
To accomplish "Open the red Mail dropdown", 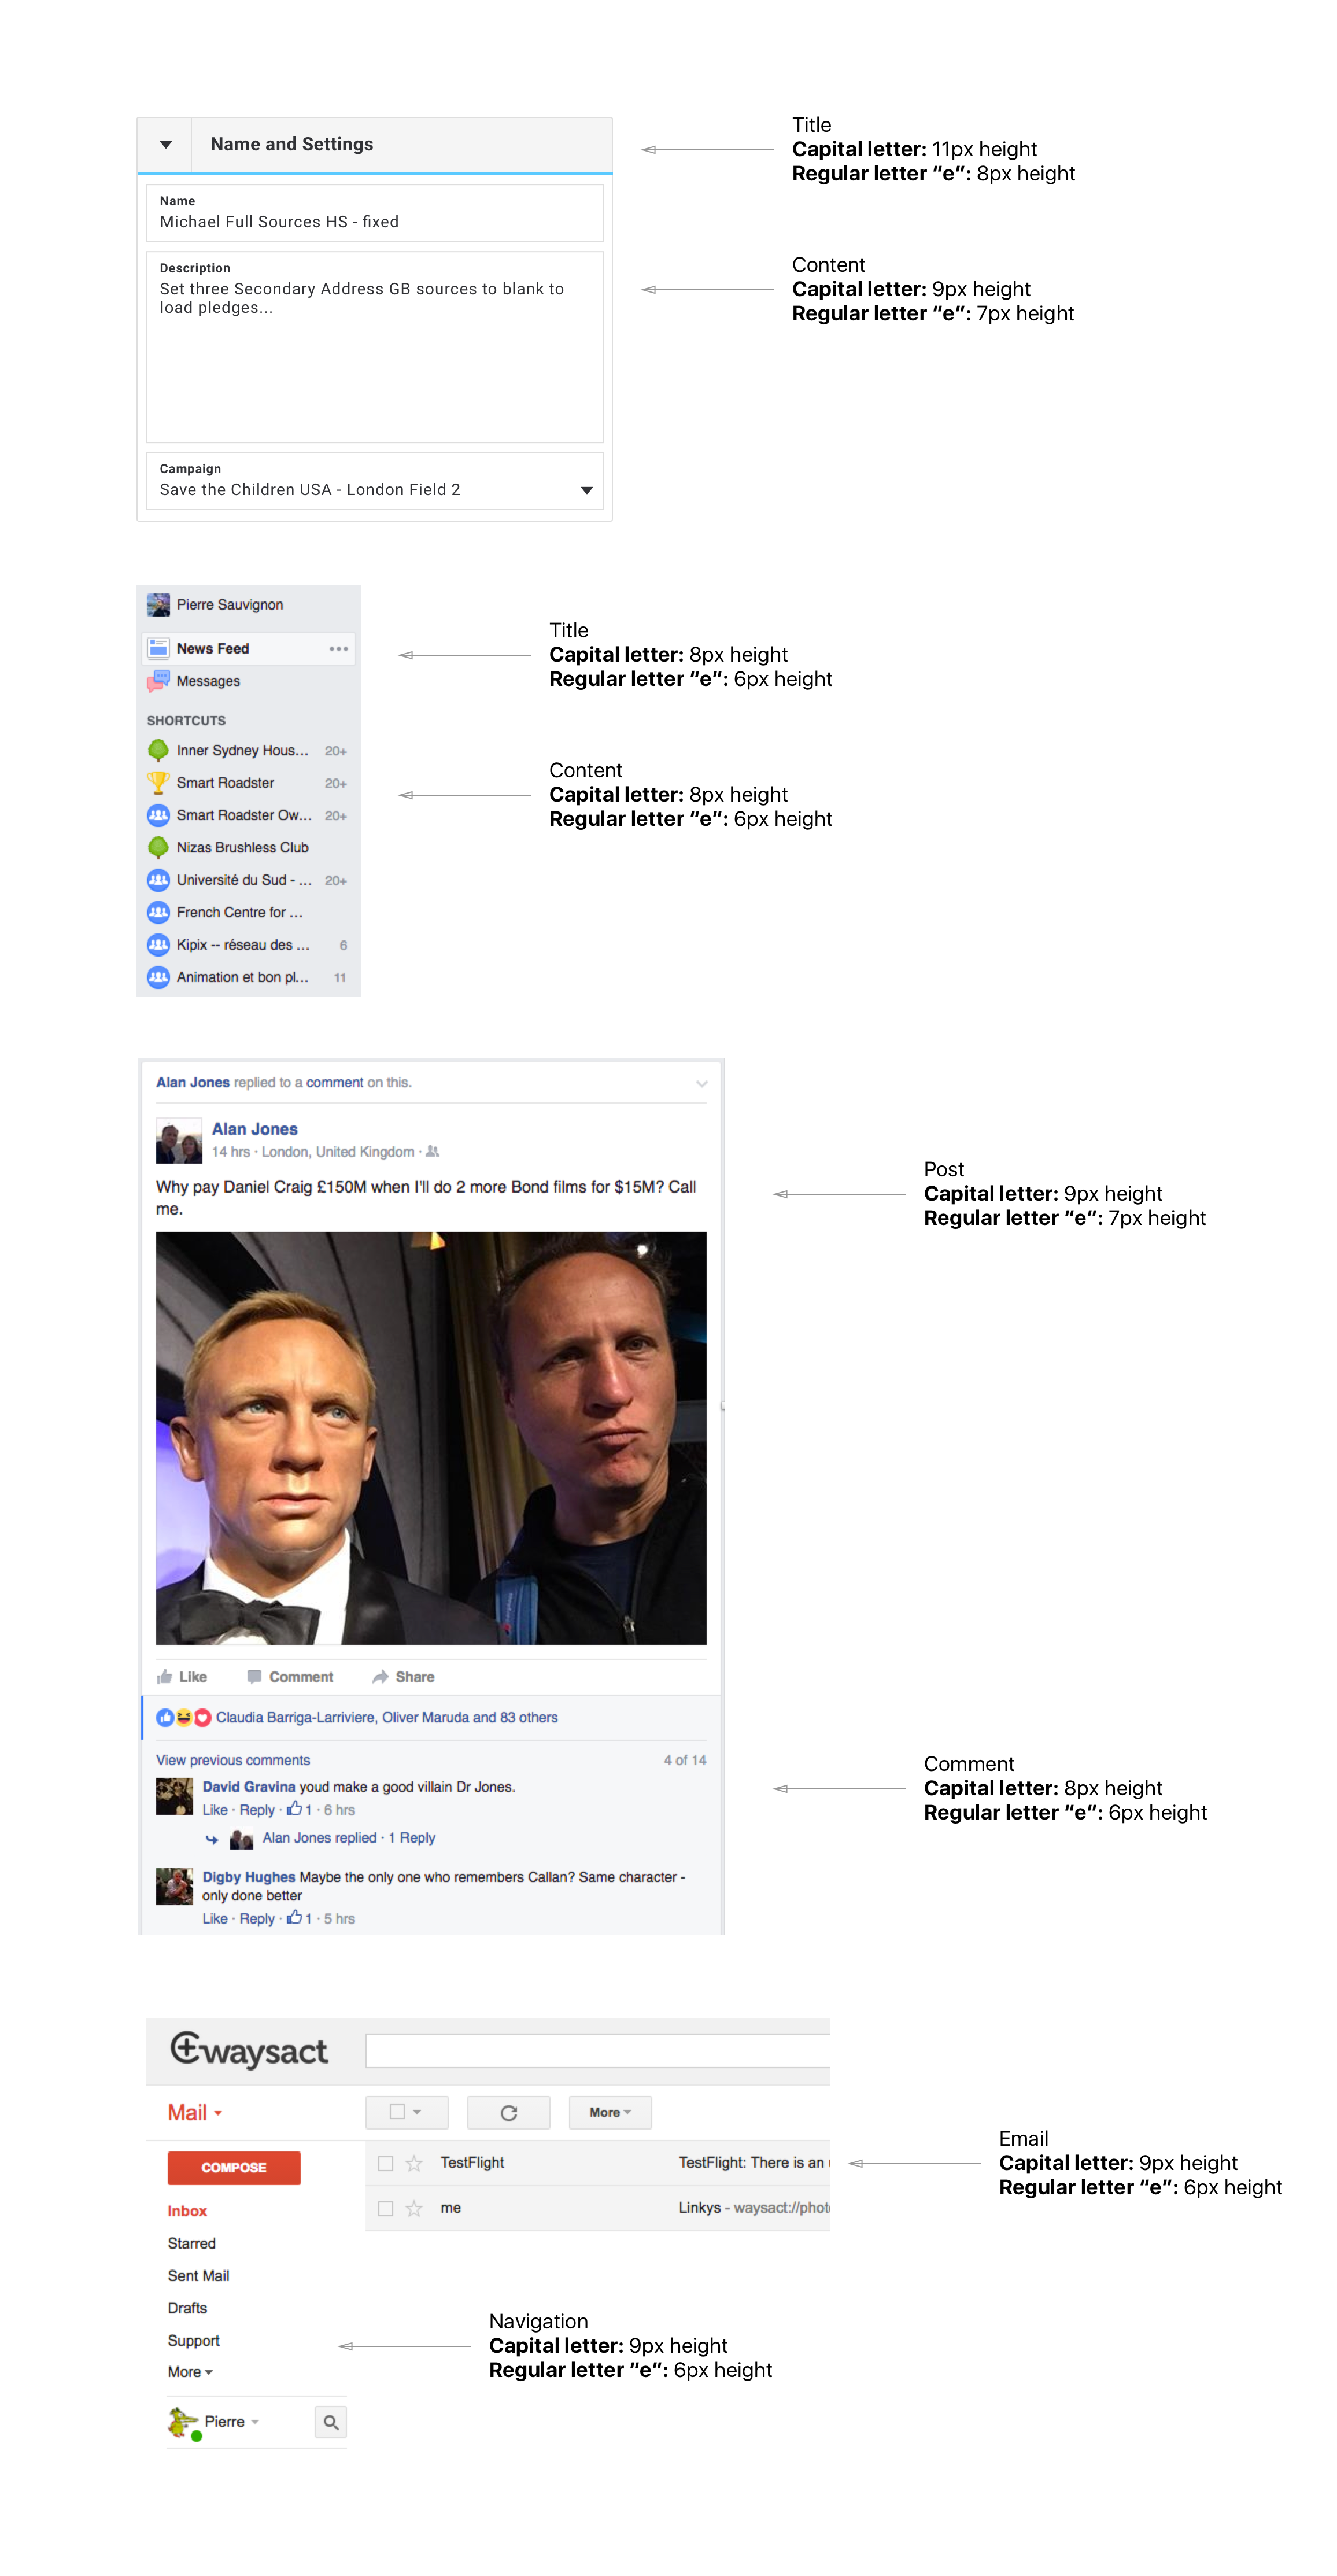I will coord(195,2113).
